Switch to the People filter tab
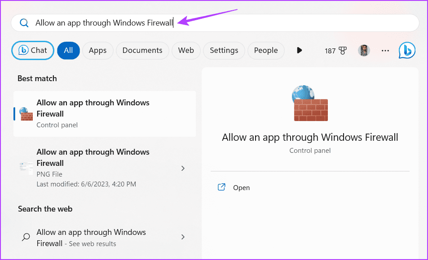This screenshot has width=428, height=260. (266, 50)
